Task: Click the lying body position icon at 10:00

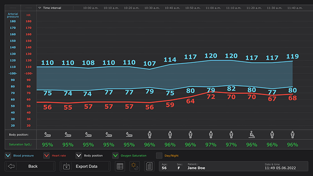Action: pos(47,134)
